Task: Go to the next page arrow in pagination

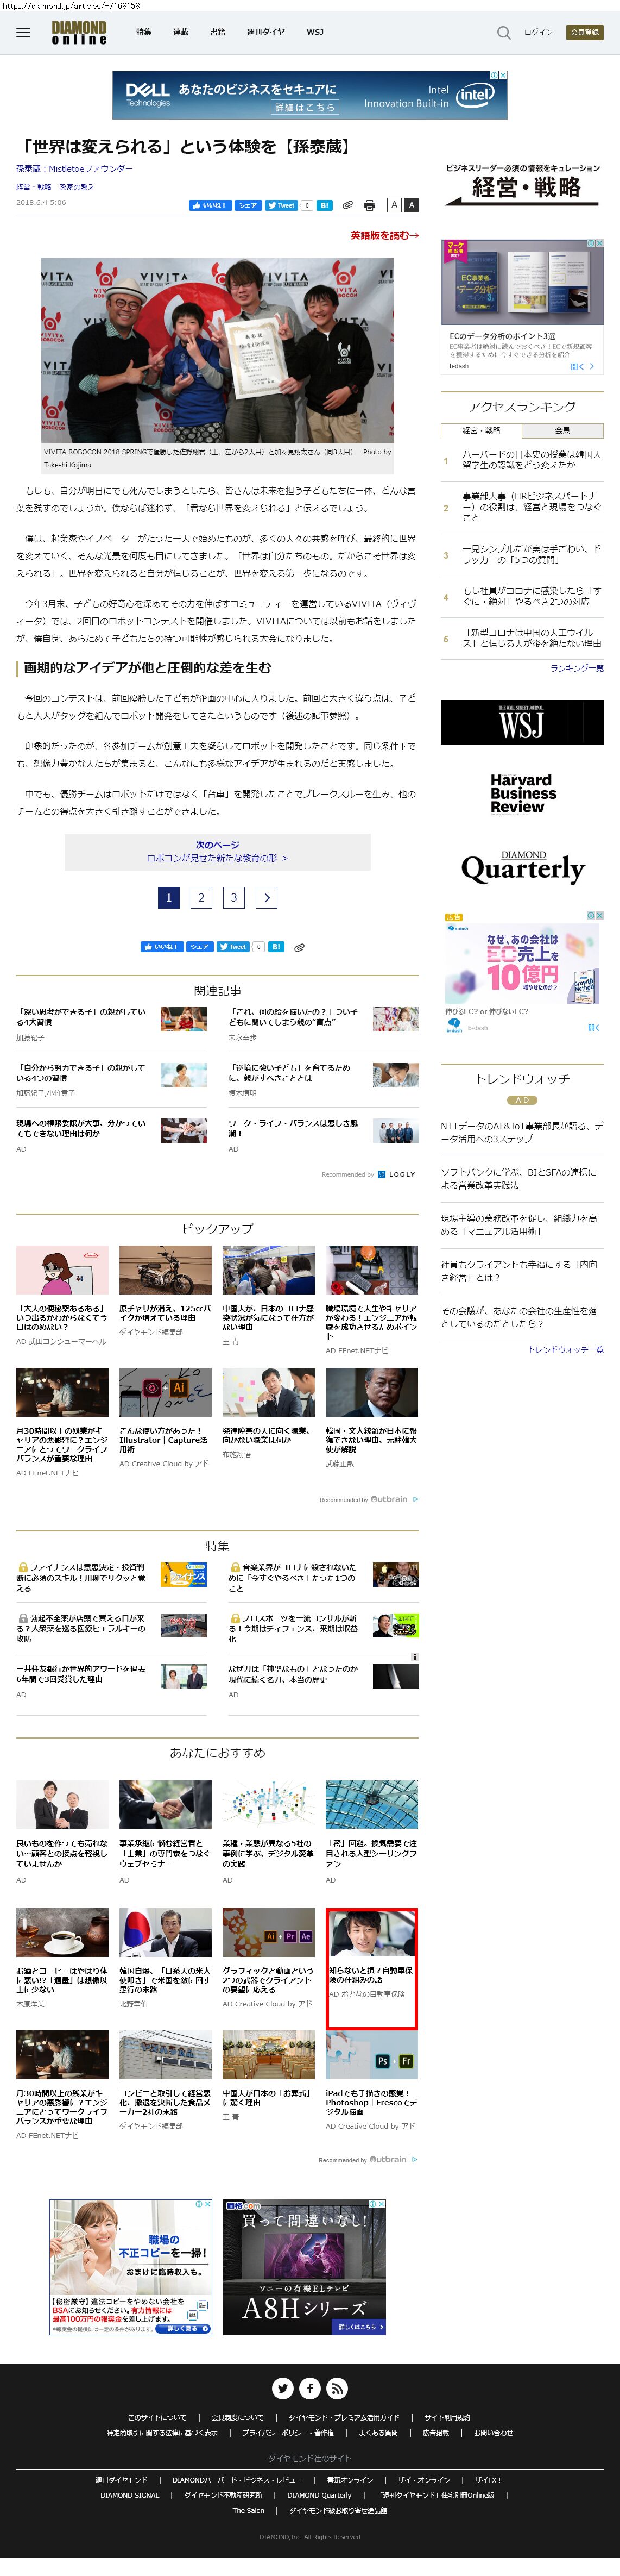Action: point(267,897)
